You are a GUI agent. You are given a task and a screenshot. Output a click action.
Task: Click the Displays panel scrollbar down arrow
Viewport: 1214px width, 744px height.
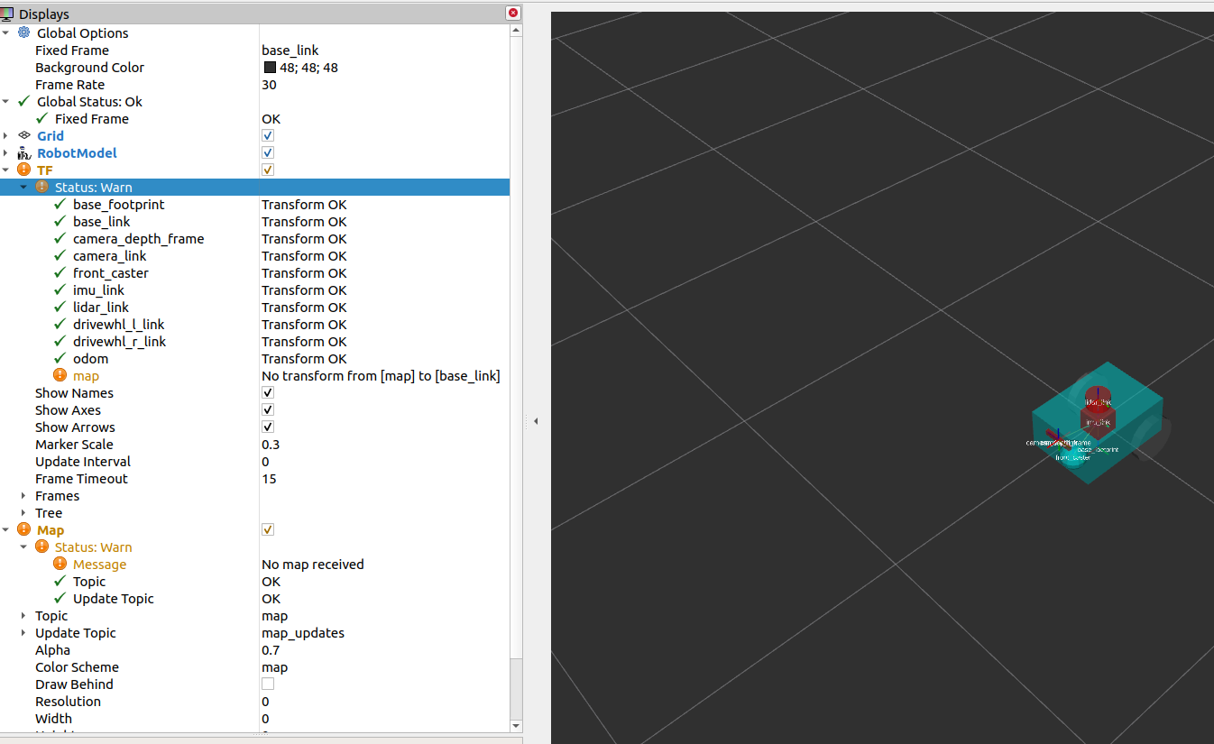[x=516, y=726]
